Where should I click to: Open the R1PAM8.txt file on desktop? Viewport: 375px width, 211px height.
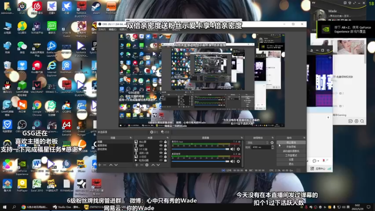click(67, 186)
